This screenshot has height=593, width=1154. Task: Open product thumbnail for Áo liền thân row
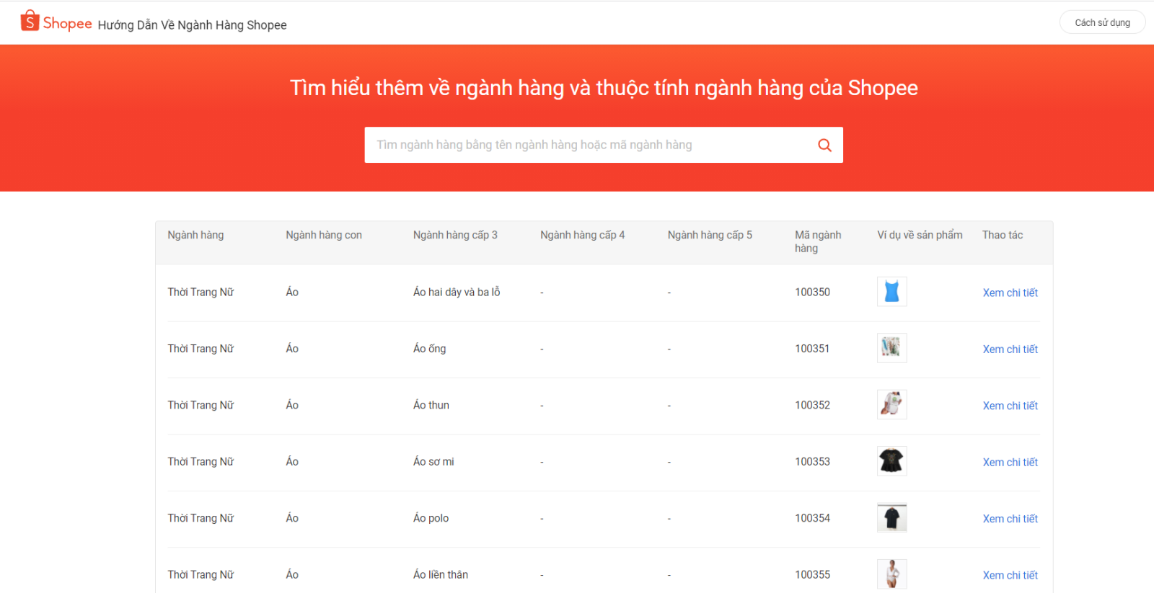coord(891,574)
